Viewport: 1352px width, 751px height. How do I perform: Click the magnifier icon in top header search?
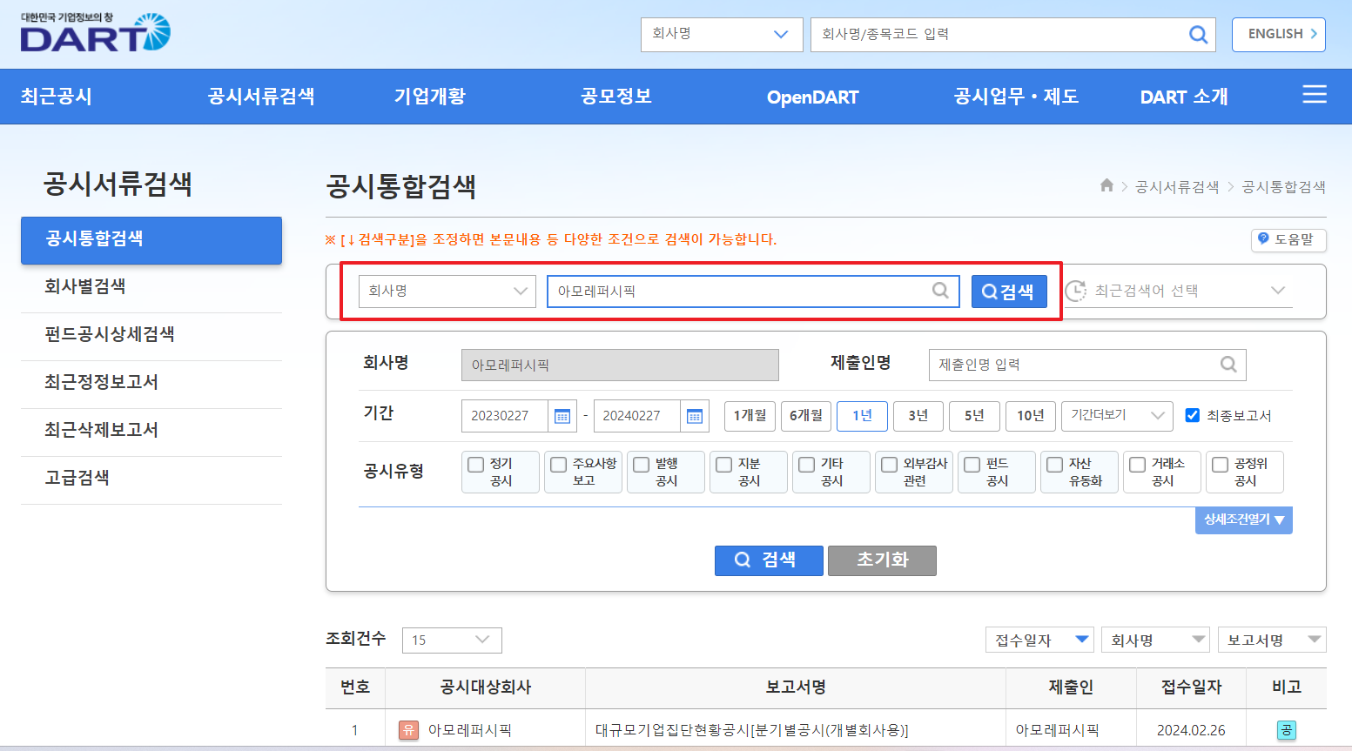(1198, 34)
